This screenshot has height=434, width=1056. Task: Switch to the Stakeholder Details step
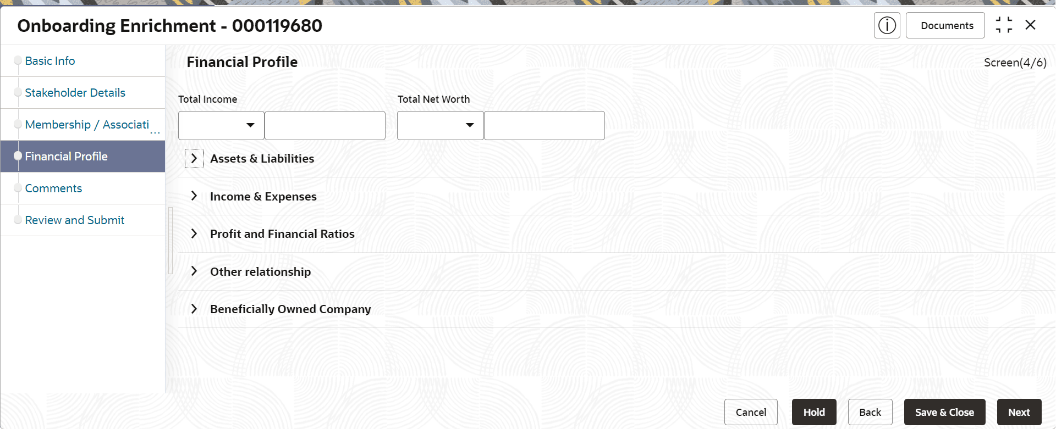(75, 93)
